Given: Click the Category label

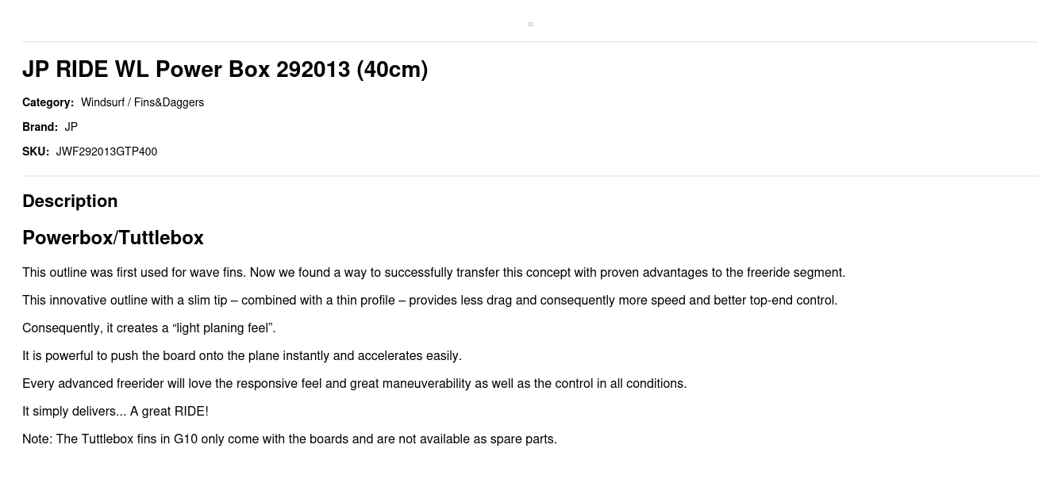Looking at the screenshot, I should point(48,102).
